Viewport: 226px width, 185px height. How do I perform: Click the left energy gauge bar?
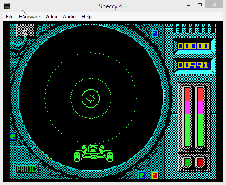[x=187, y=117]
